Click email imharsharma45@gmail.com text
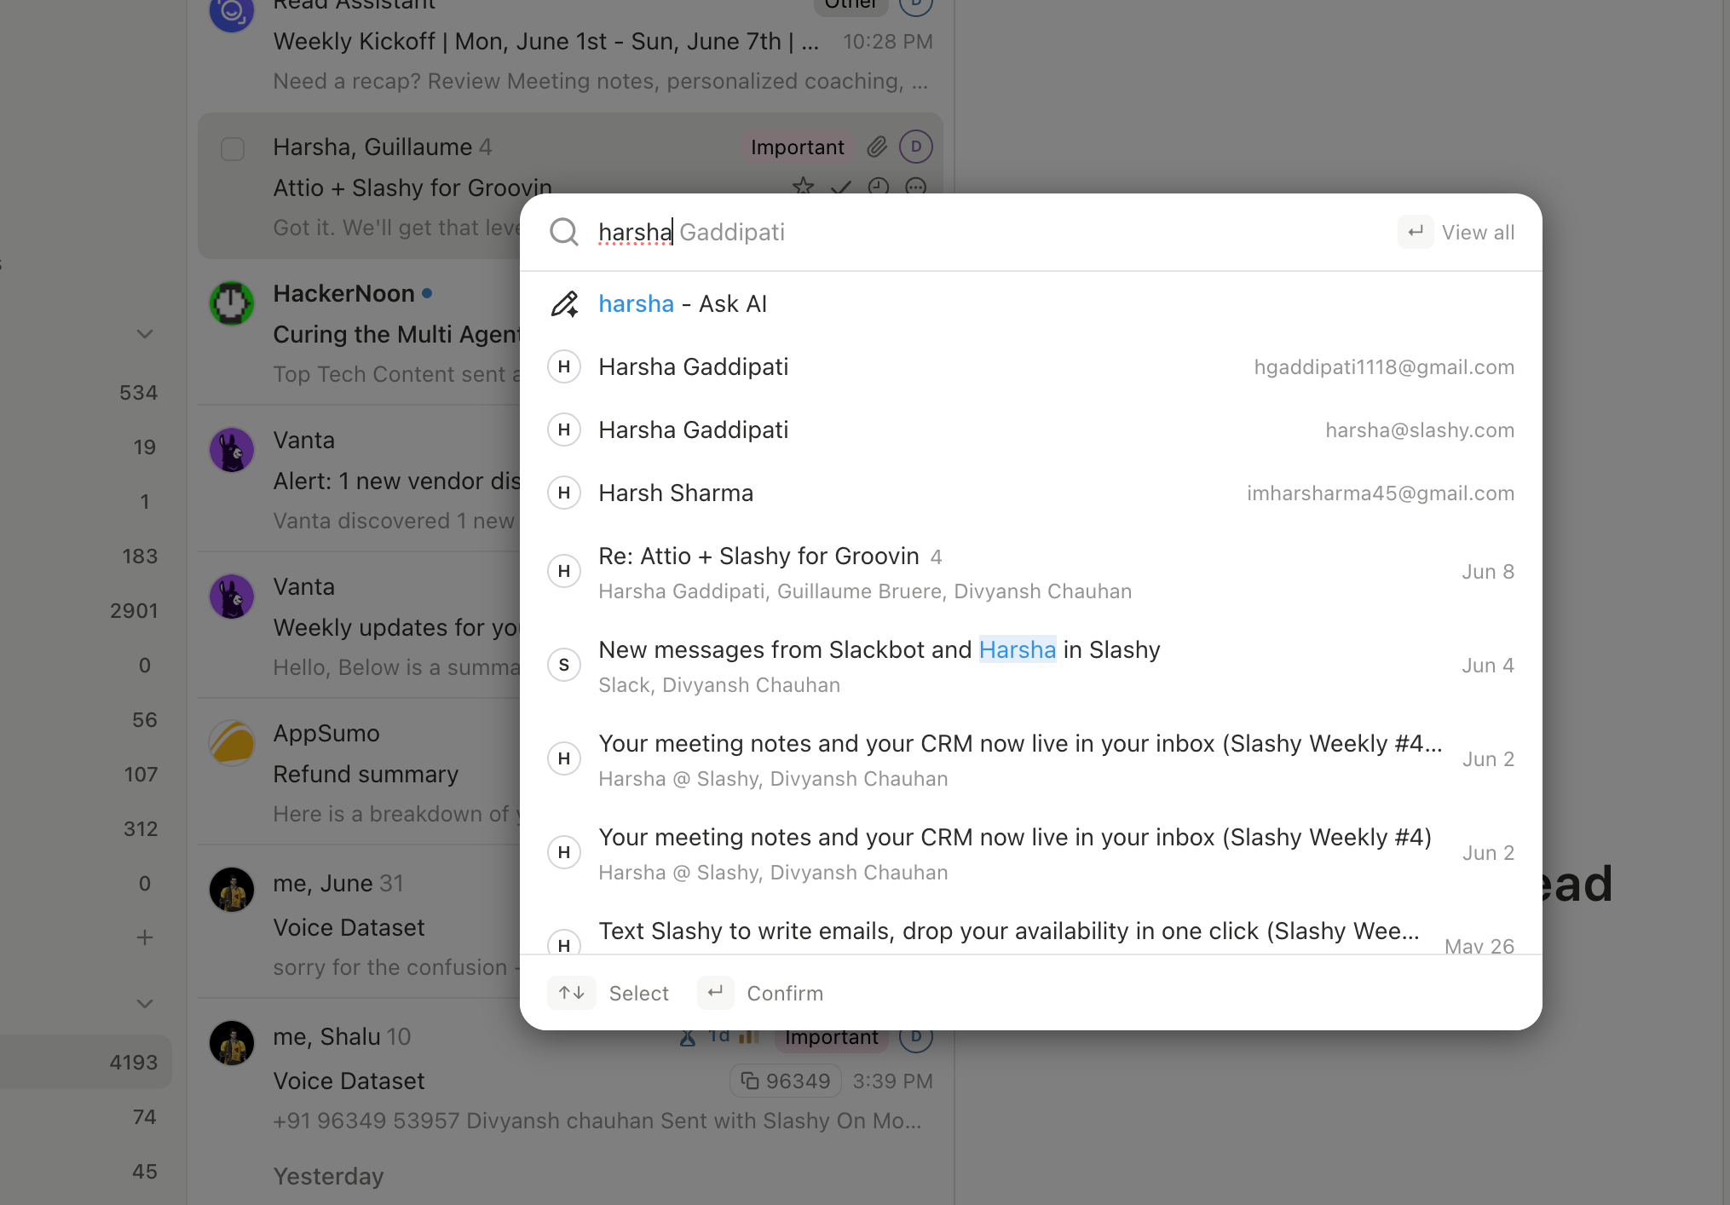The image size is (1730, 1205). click(1381, 493)
